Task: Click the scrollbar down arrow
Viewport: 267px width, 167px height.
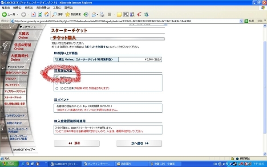Action: tap(265, 154)
